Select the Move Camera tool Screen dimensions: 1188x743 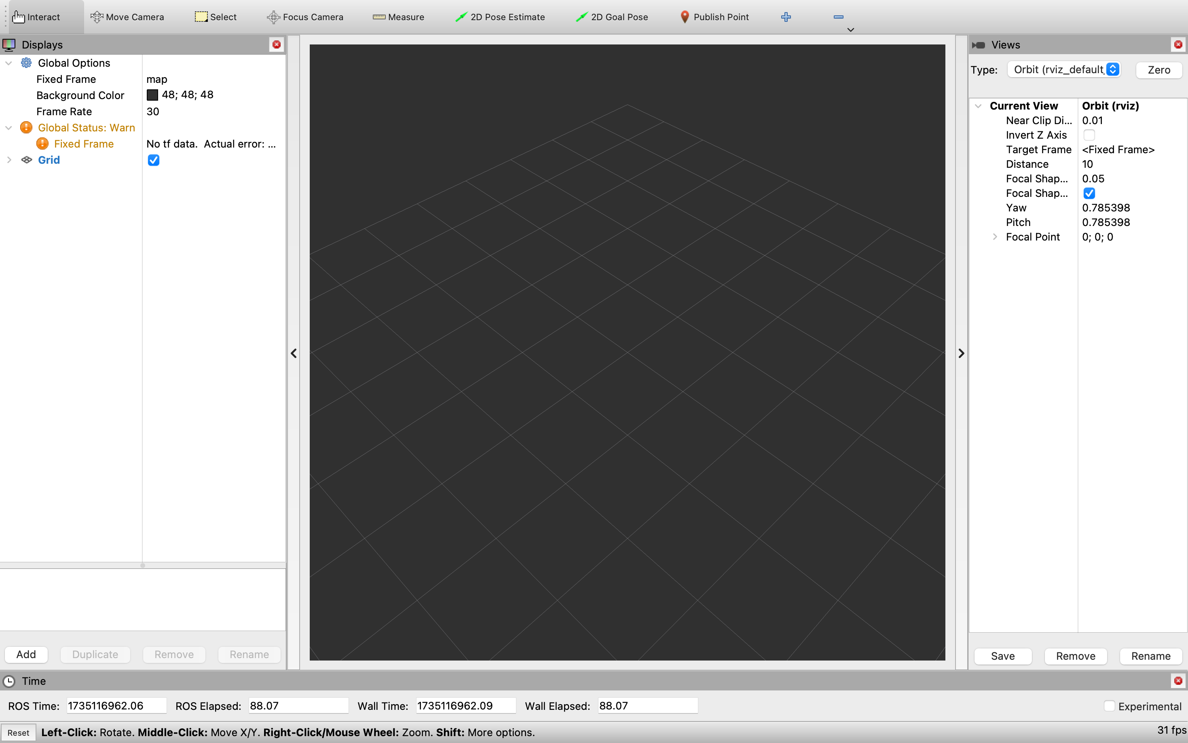pyautogui.click(x=127, y=17)
